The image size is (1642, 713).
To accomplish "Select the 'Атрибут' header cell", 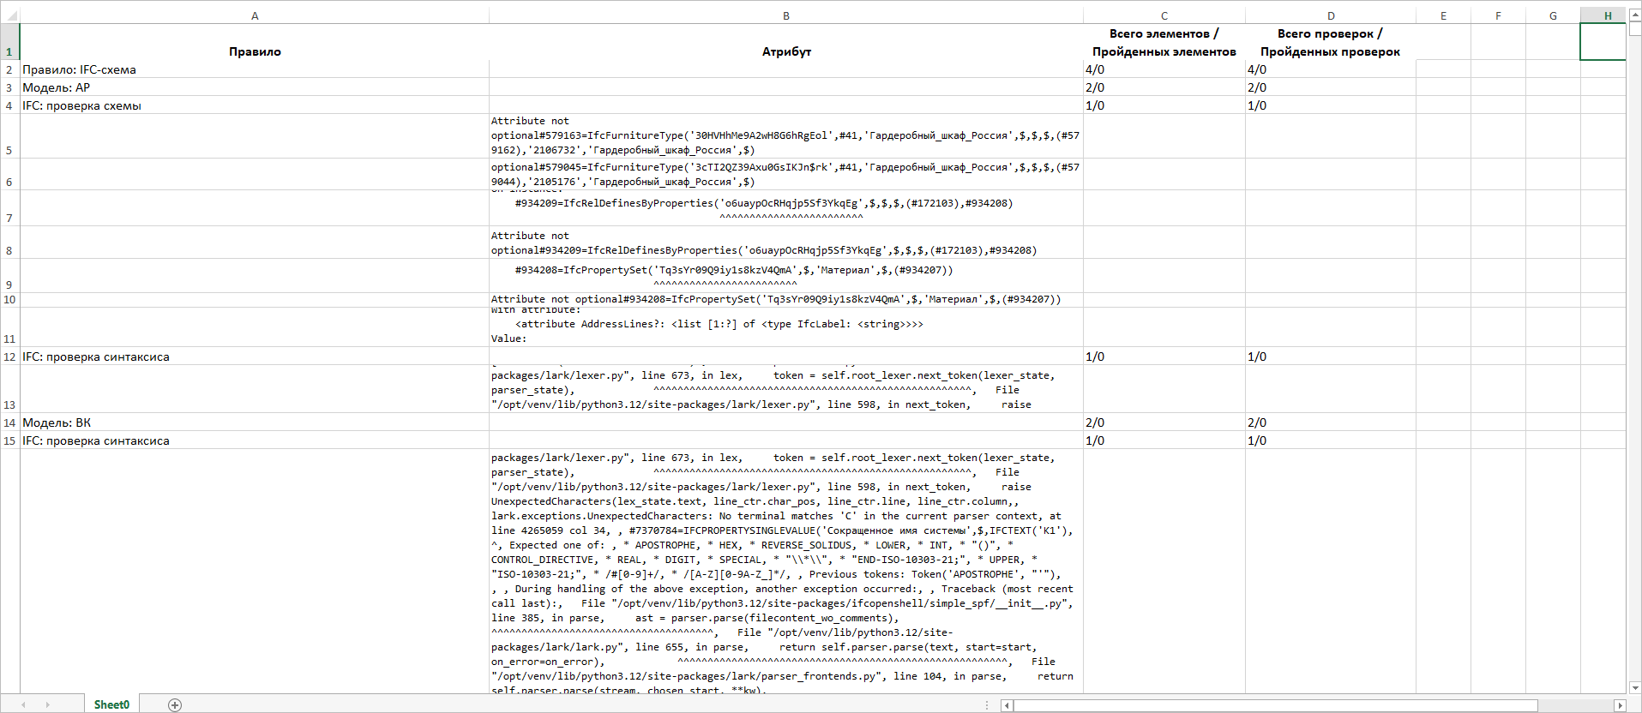I will [785, 51].
